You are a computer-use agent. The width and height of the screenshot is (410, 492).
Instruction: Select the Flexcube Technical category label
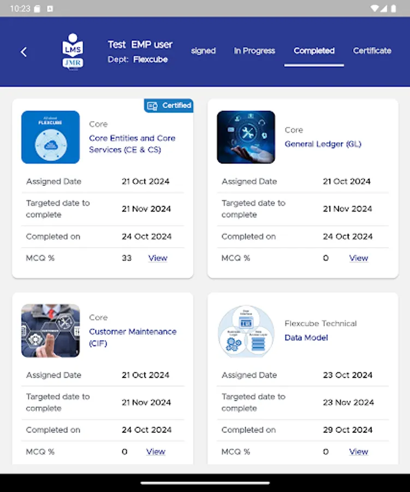coord(320,324)
